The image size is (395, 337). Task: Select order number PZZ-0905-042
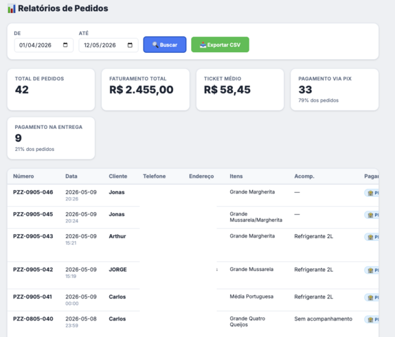[33, 270]
